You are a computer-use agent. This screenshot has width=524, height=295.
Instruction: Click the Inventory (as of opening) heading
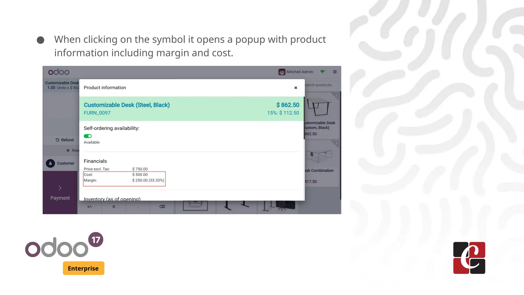click(112, 199)
